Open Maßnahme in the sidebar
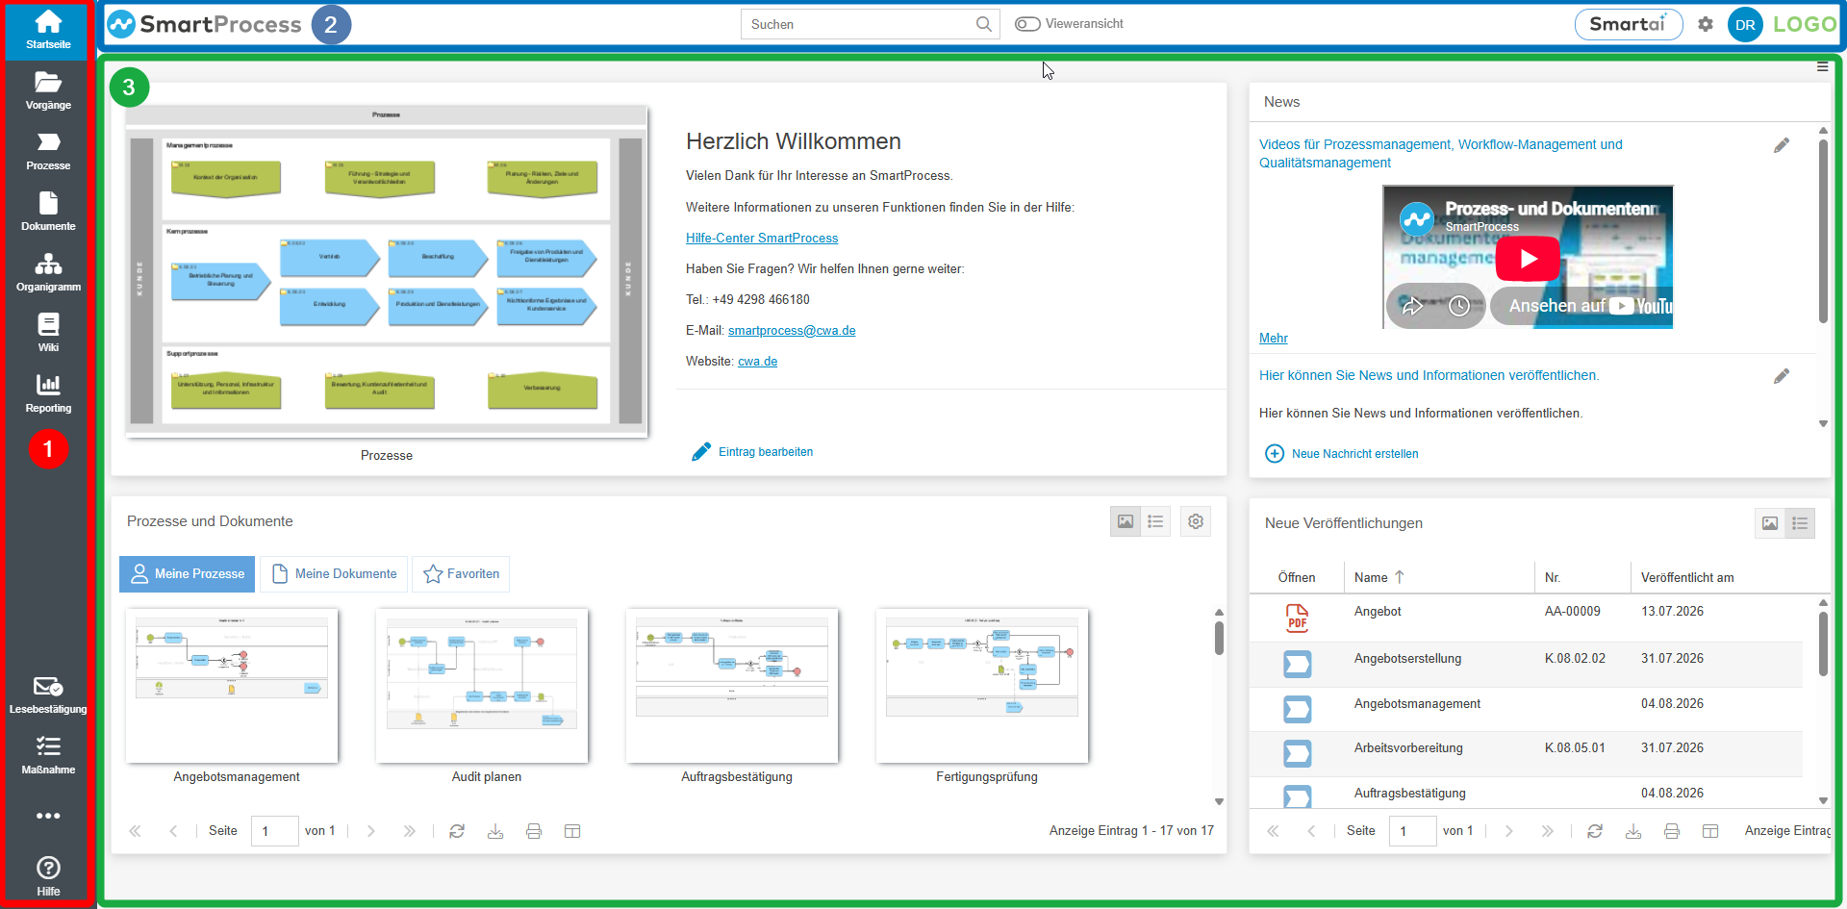1847x909 pixels. click(x=48, y=756)
